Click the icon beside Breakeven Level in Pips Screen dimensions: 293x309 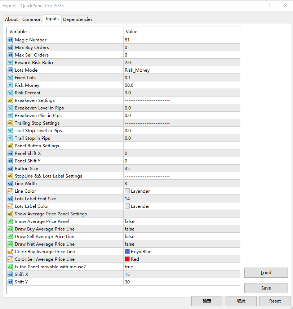(x=10, y=108)
